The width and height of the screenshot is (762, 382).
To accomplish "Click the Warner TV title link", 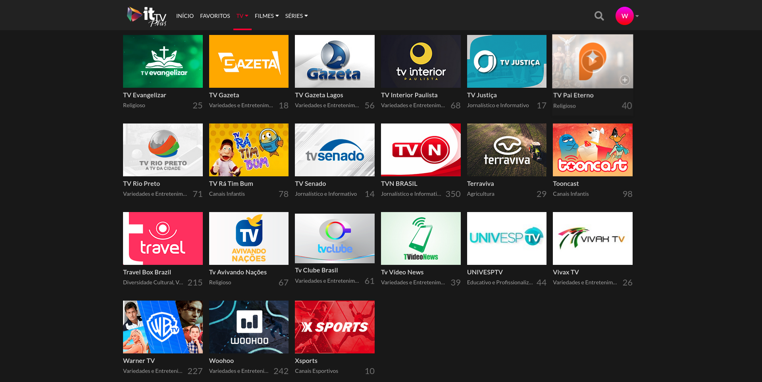I will [139, 361].
